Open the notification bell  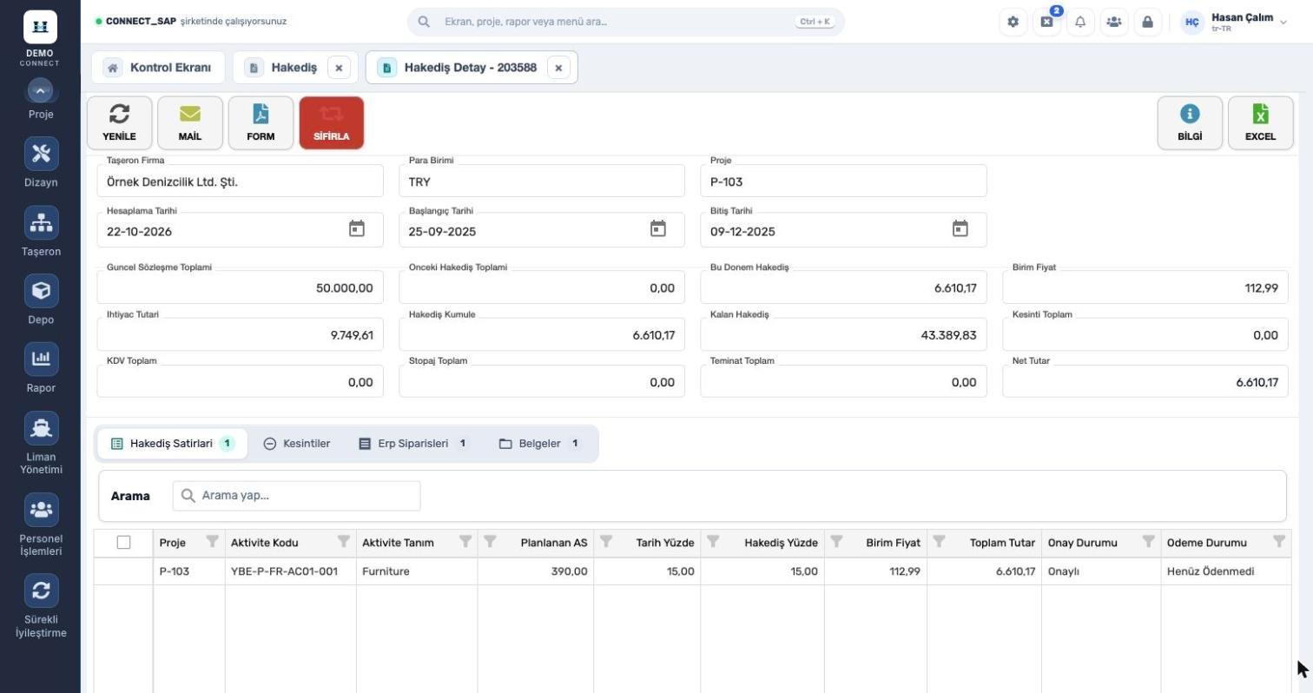point(1080,22)
